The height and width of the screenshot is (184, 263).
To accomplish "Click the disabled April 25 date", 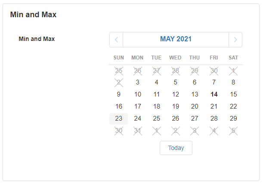I will click(119, 70).
